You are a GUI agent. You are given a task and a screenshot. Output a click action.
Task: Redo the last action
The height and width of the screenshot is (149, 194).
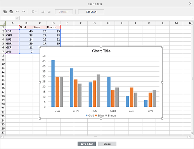24,12
